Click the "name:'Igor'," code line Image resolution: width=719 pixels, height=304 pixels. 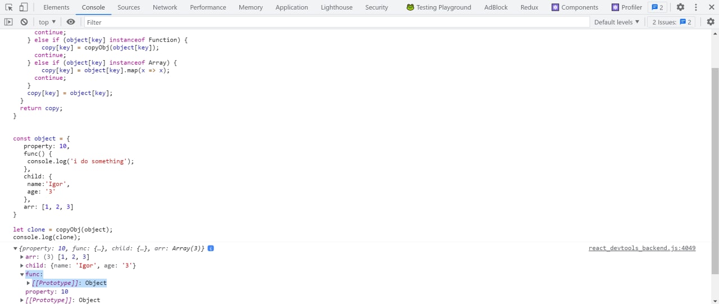point(48,184)
